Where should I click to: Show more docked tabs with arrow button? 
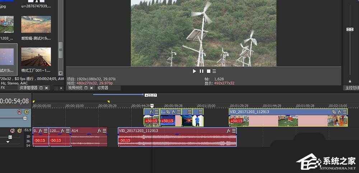click(60, 88)
